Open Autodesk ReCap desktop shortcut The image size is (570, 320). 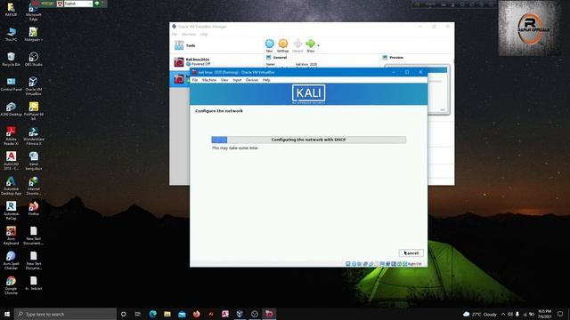tap(11, 211)
